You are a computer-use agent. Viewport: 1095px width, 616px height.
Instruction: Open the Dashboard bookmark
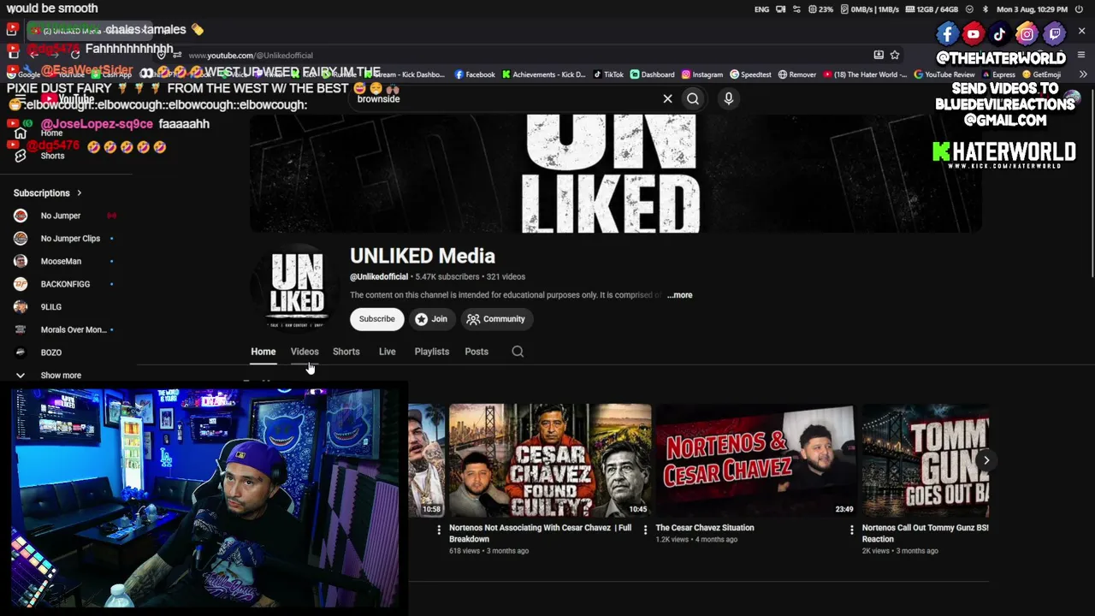click(652, 74)
